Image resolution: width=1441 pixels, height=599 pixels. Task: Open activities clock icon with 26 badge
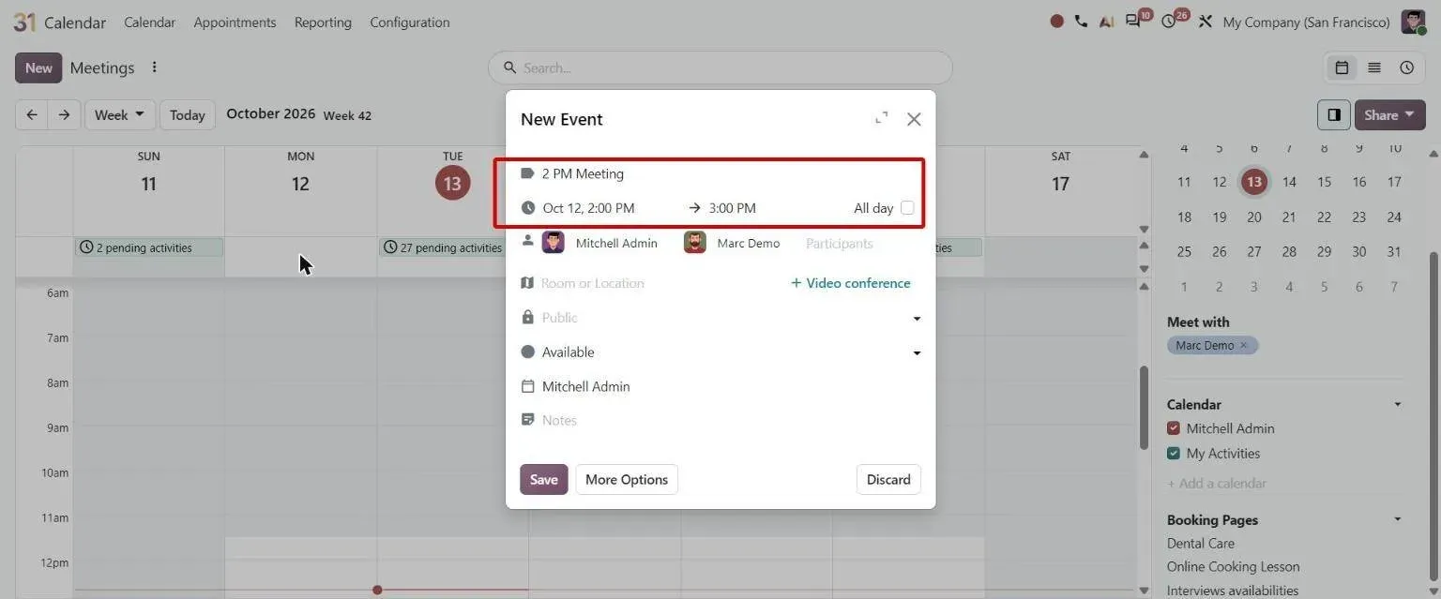coord(1169,22)
